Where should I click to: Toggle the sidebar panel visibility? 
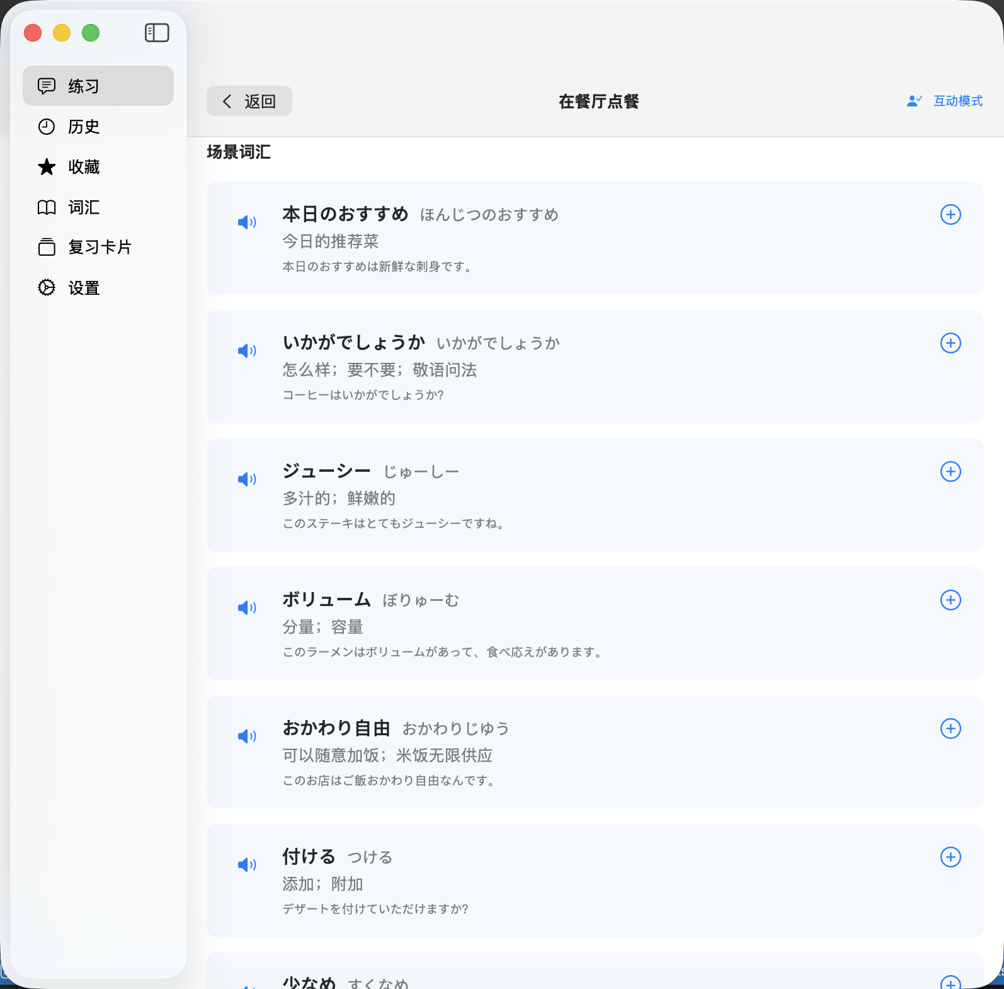click(157, 33)
